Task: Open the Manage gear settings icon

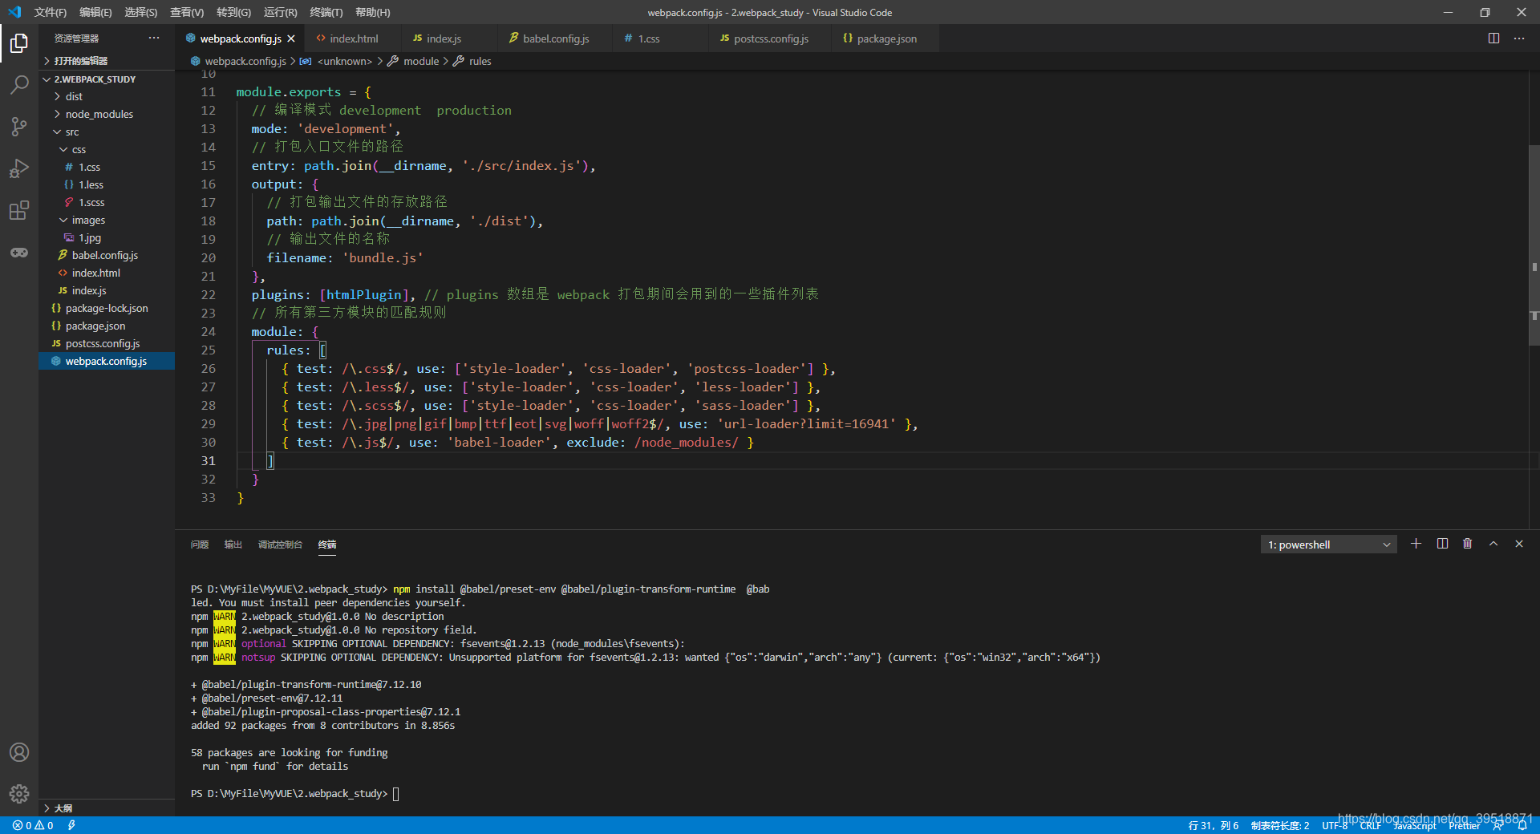Action: [x=19, y=794]
